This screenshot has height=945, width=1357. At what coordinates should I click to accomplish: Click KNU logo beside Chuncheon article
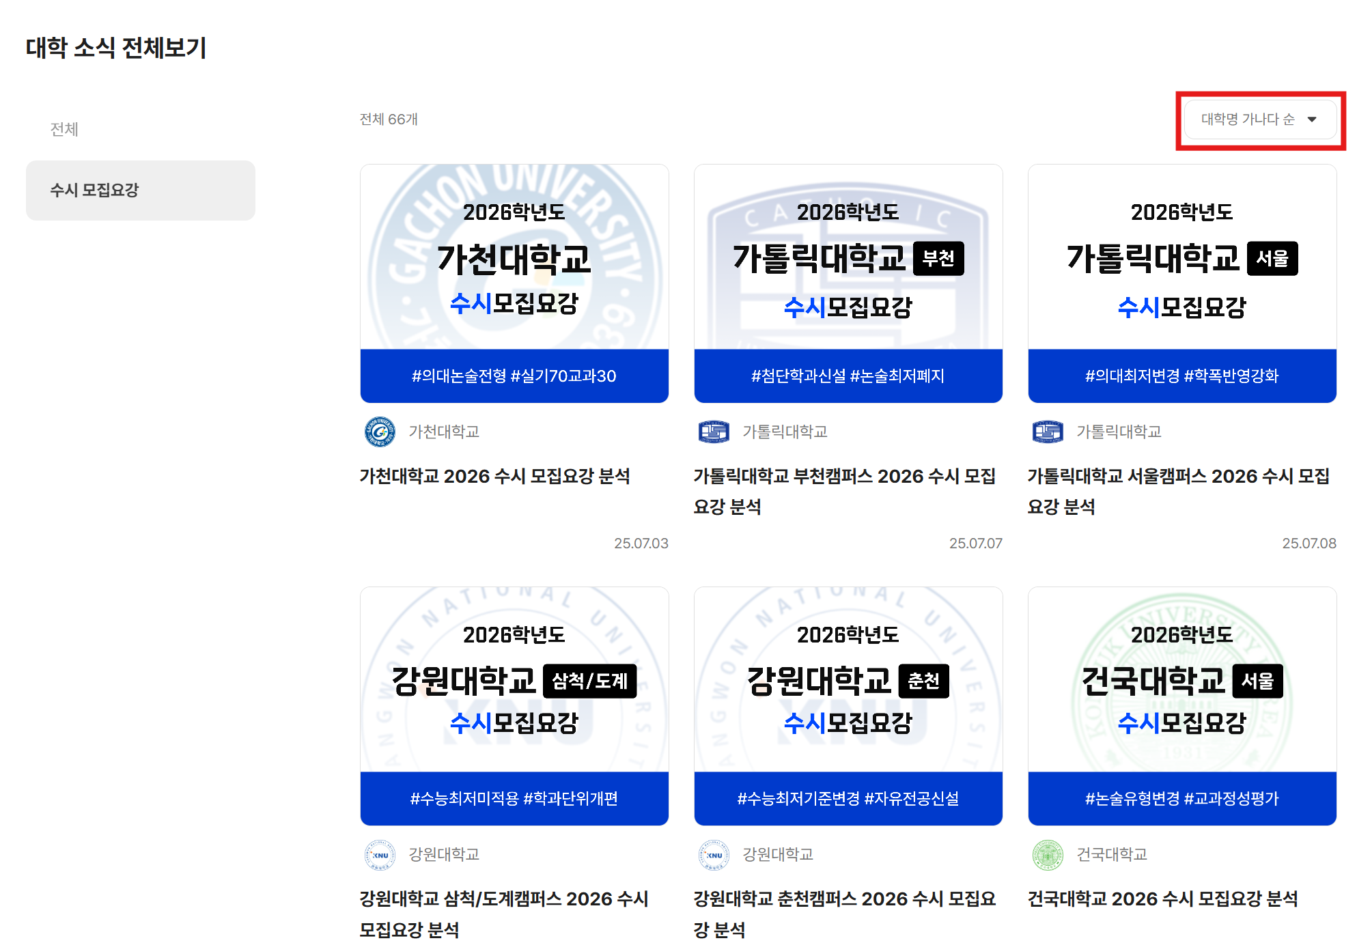pyautogui.click(x=714, y=854)
